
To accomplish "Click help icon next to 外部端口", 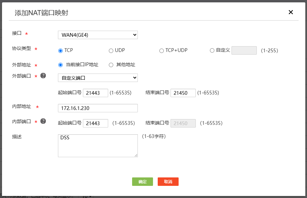I will click(x=43, y=76).
